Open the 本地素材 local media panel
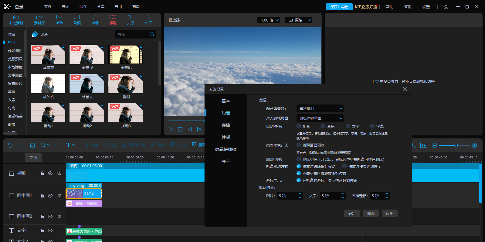 [x=16, y=20]
